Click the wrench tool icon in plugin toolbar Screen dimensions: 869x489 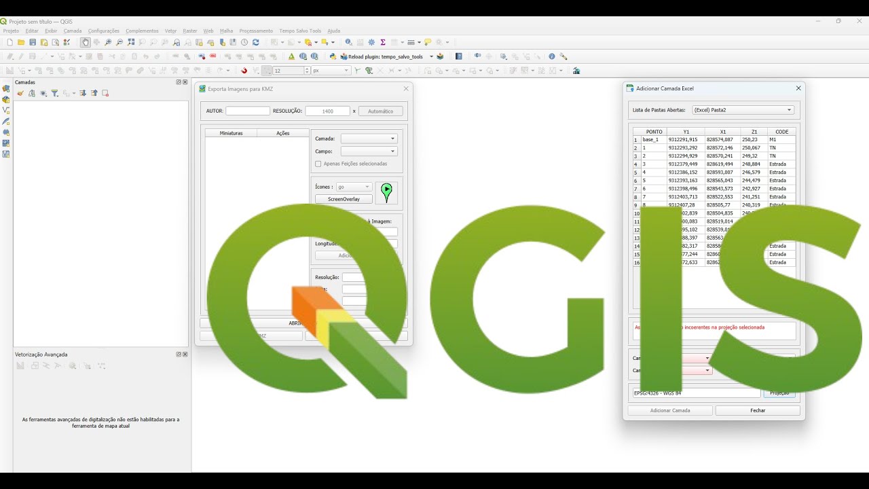tap(563, 56)
